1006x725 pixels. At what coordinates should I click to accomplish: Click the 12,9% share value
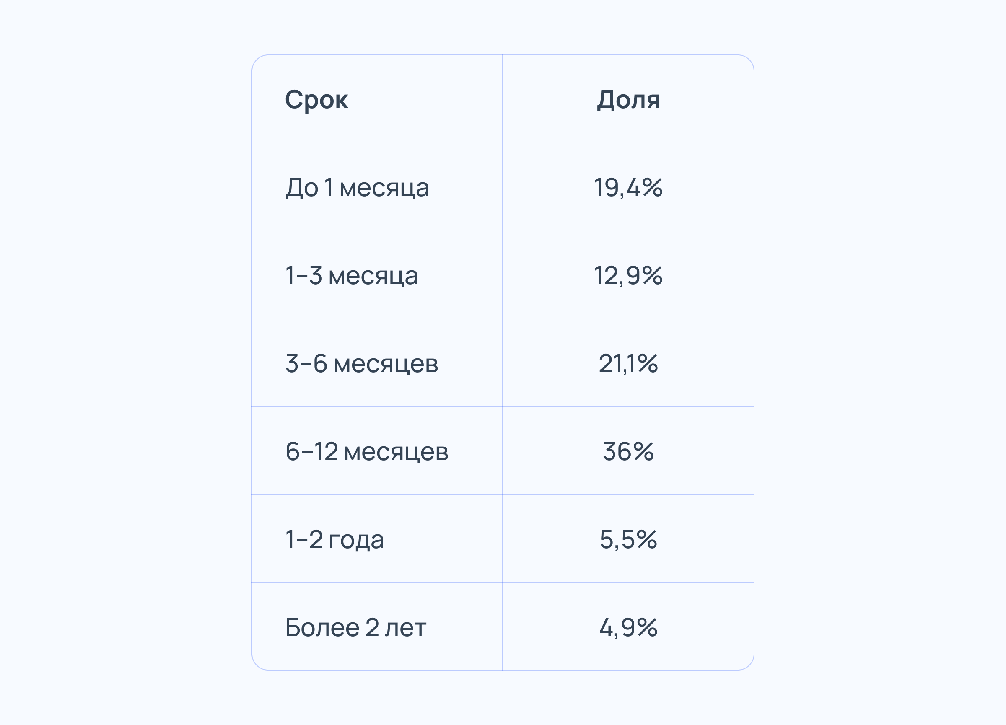[628, 275]
